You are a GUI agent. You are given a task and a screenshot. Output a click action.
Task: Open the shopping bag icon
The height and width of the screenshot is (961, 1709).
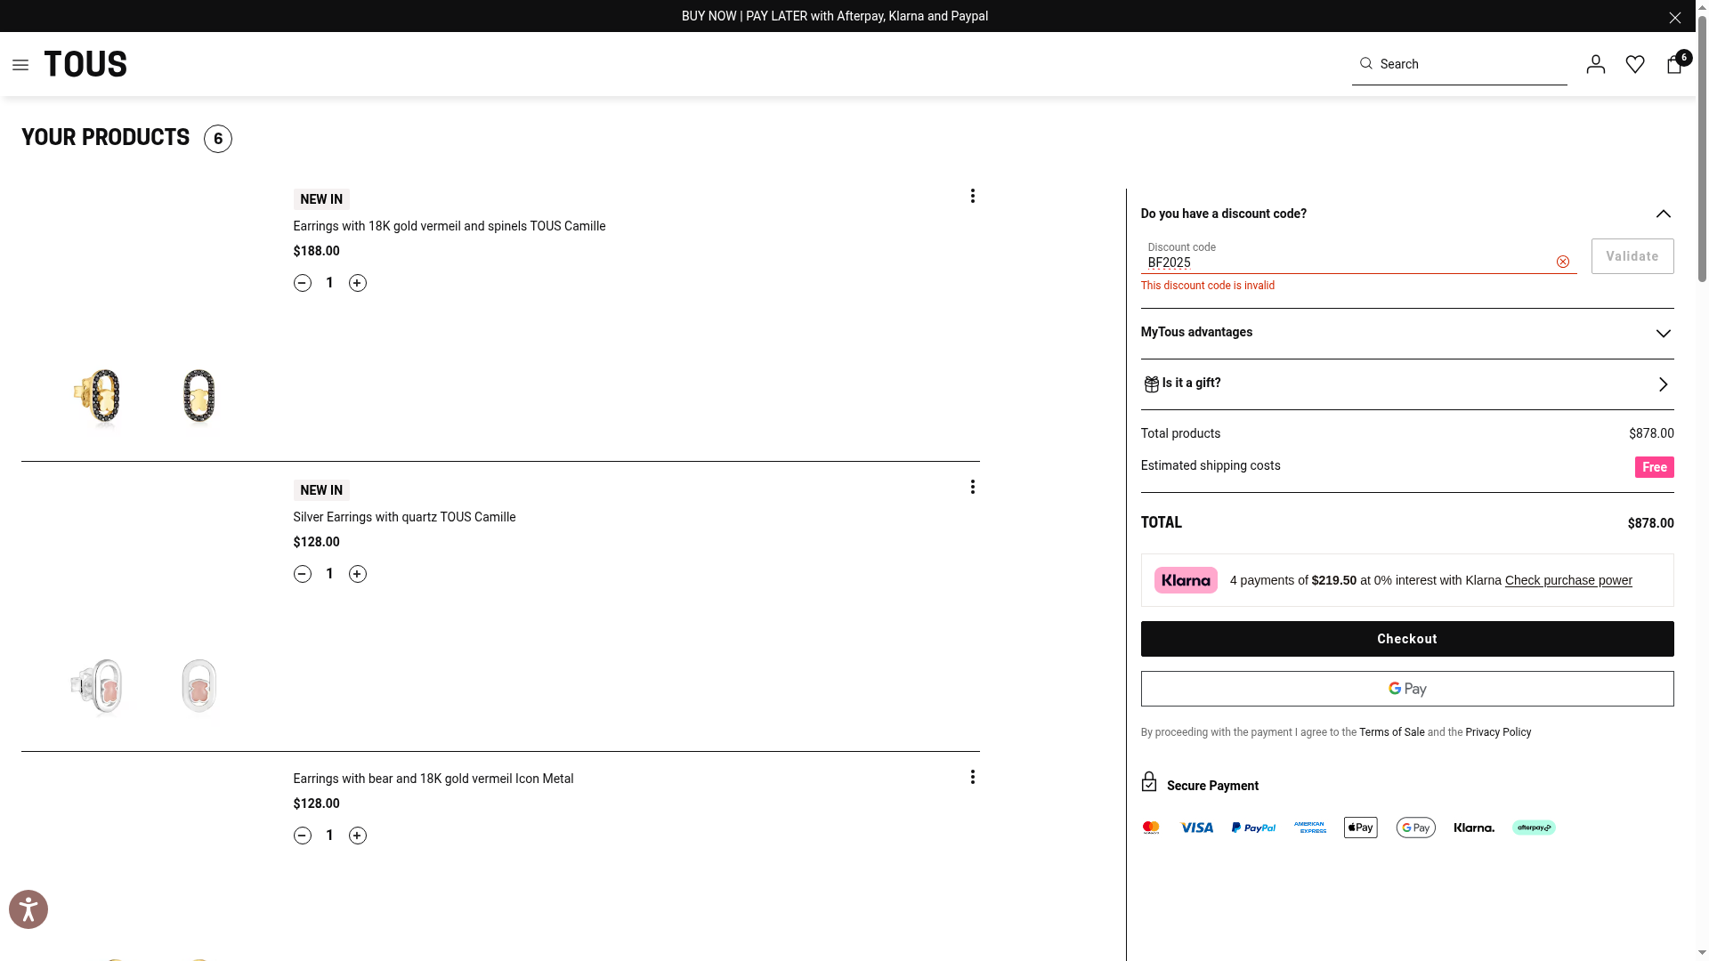[x=1674, y=64]
